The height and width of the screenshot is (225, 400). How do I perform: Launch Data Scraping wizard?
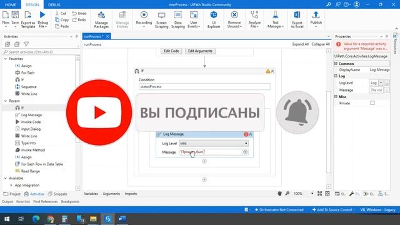coord(177,19)
